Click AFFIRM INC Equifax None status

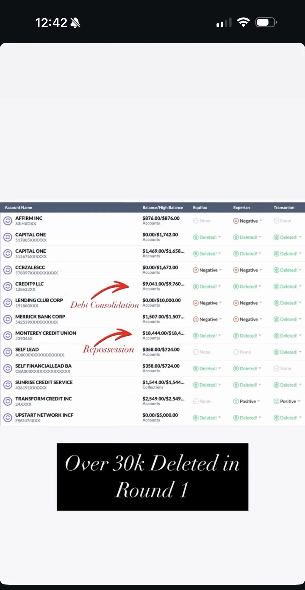[202, 221]
